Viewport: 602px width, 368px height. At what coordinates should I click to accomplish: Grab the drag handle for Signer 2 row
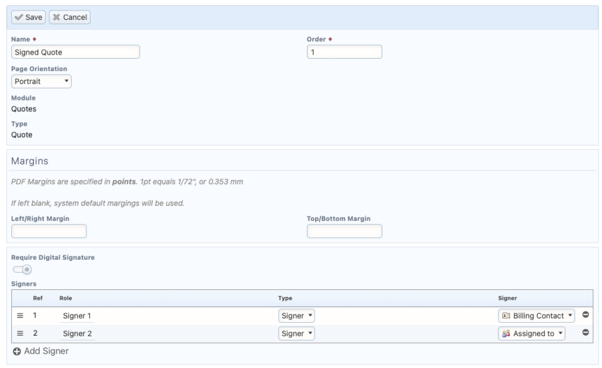[20, 333]
